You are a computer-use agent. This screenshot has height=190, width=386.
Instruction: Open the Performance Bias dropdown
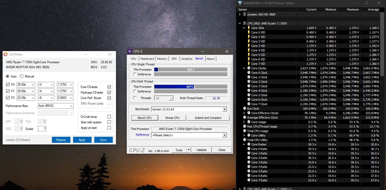tap(56, 106)
